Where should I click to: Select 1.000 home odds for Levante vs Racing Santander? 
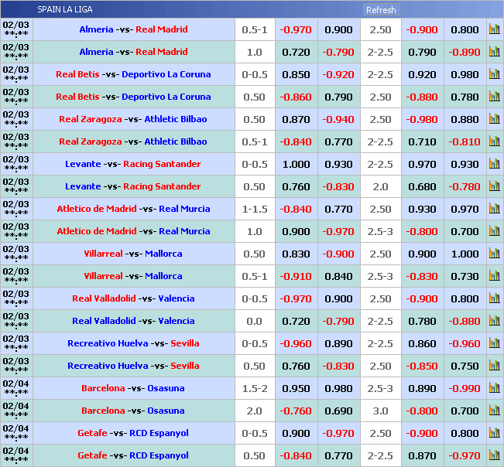pyautogui.click(x=296, y=164)
